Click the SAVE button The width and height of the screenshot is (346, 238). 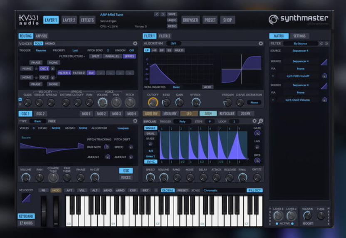point(172,14)
